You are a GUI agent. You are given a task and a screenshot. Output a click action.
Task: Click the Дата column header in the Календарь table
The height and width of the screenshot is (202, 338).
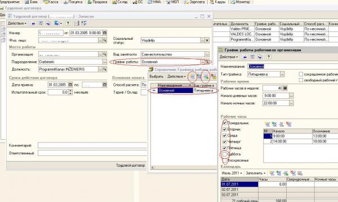239,179
